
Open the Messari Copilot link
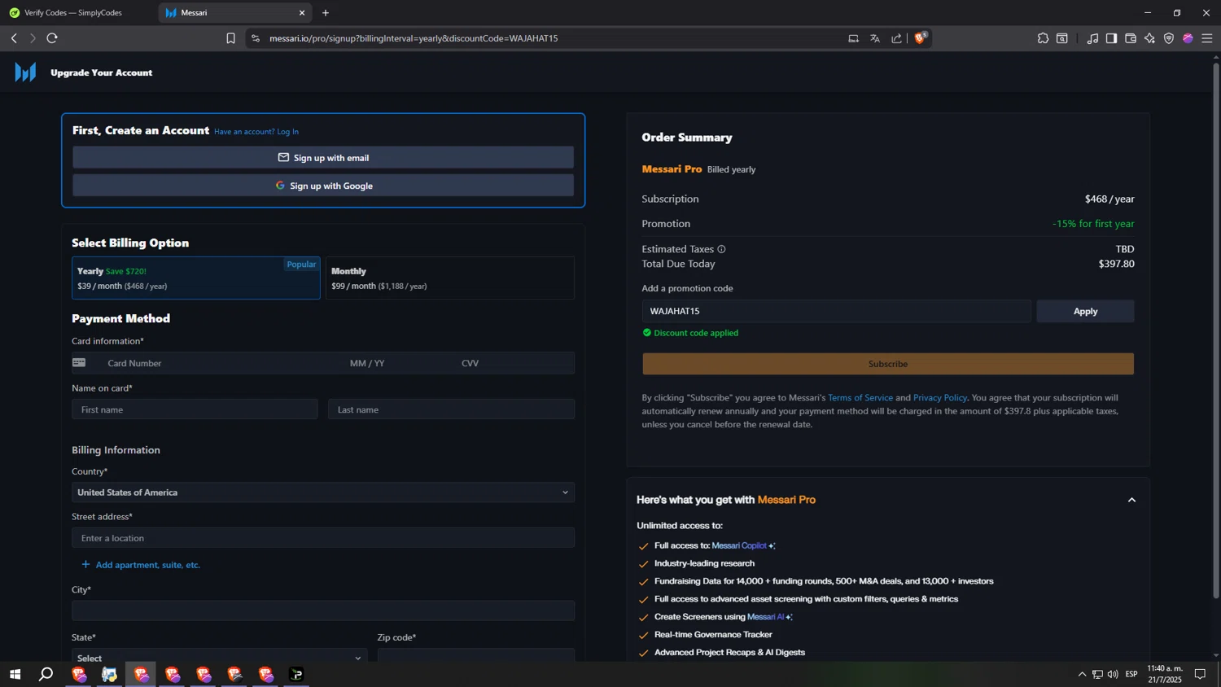(743, 545)
